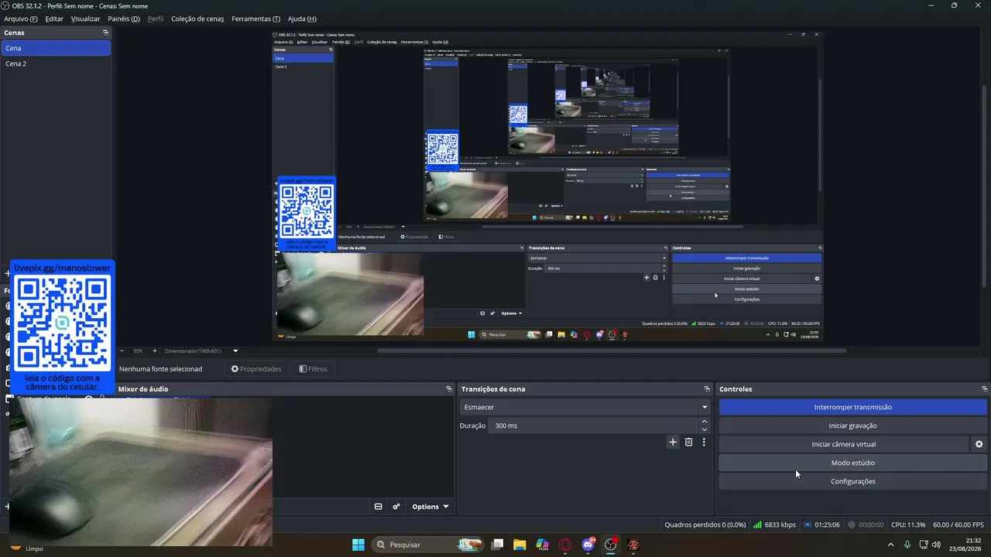Image resolution: width=991 pixels, height=557 pixels.
Task: Open the Ajuda menu
Action: (302, 19)
